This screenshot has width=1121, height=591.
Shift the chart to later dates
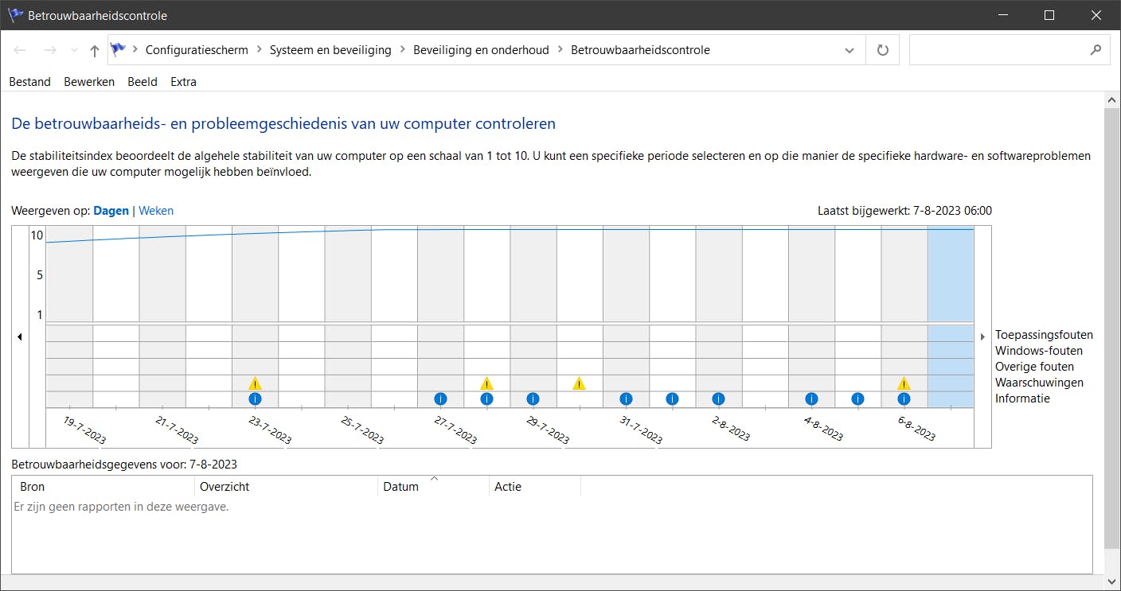tap(982, 336)
